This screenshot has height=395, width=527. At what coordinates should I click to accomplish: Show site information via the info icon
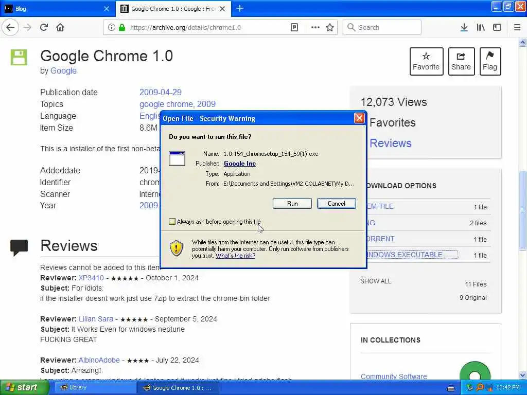click(111, 28)
